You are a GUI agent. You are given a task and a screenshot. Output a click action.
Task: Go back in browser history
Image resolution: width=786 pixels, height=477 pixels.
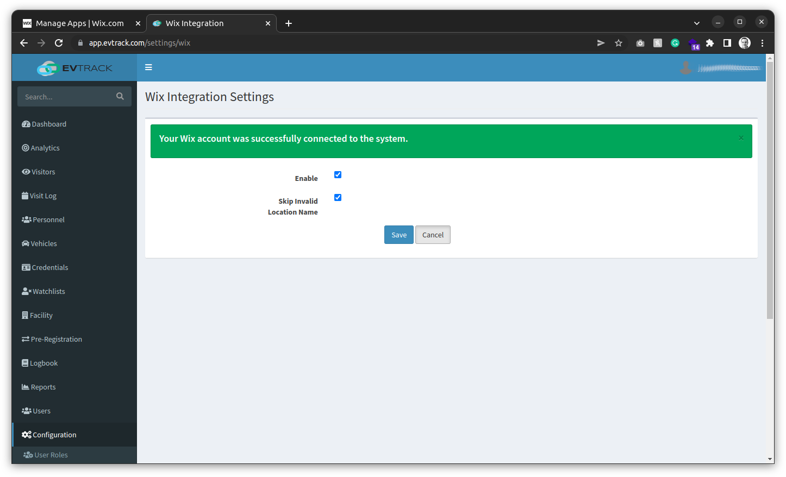pos(24,43)
